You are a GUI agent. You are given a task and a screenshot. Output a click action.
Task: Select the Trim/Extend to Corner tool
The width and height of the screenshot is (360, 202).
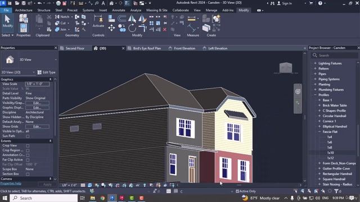(x=142, y=28)
